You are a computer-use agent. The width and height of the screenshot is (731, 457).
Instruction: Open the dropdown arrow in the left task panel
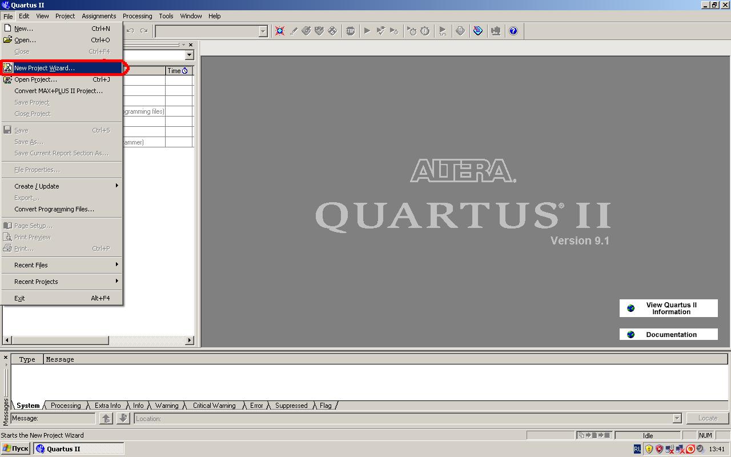190,55
